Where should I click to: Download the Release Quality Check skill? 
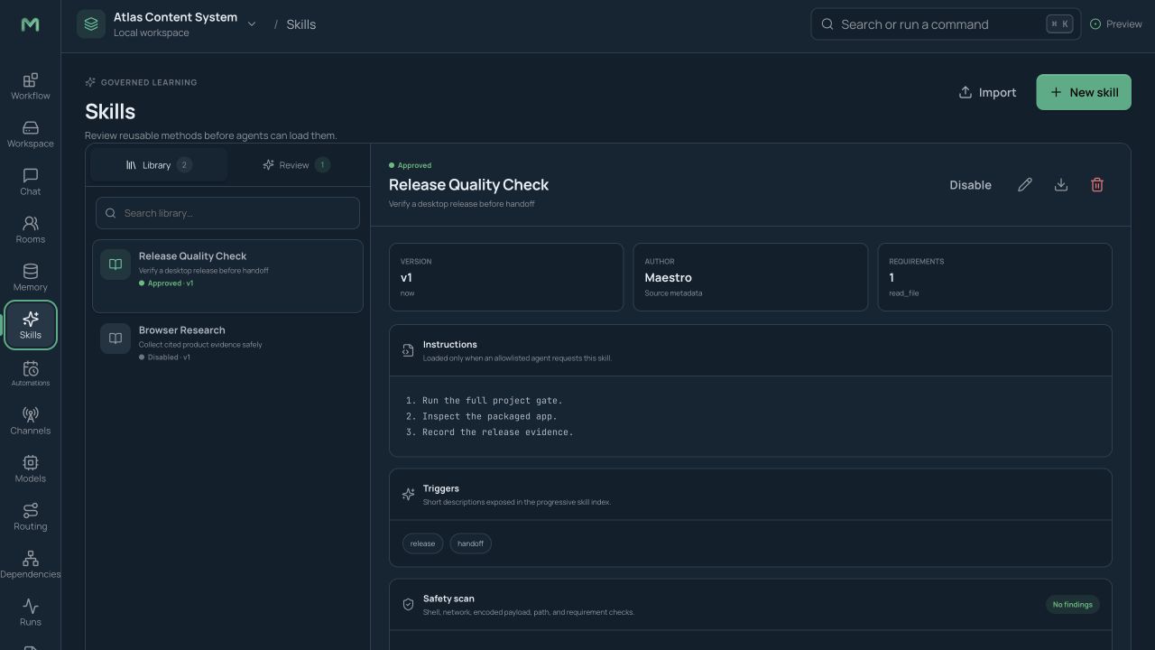1061,185
